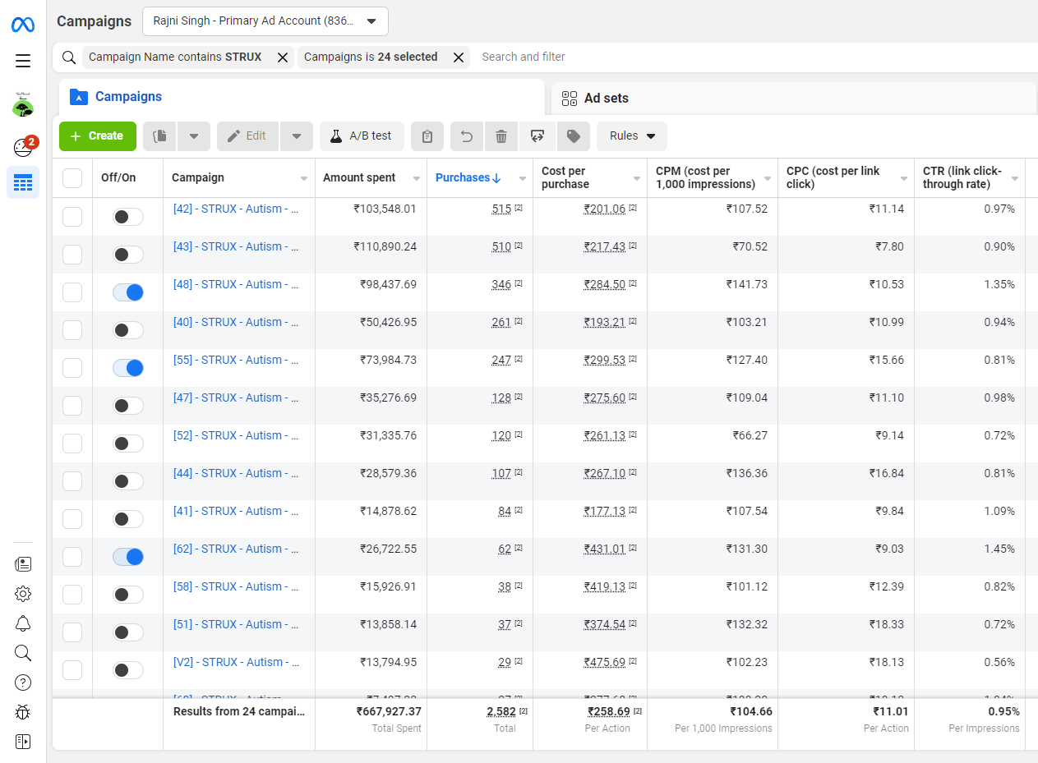Click the Results from 24 campaigns label
This screenshot has height=763, width=1038.
tap(239, 711)
